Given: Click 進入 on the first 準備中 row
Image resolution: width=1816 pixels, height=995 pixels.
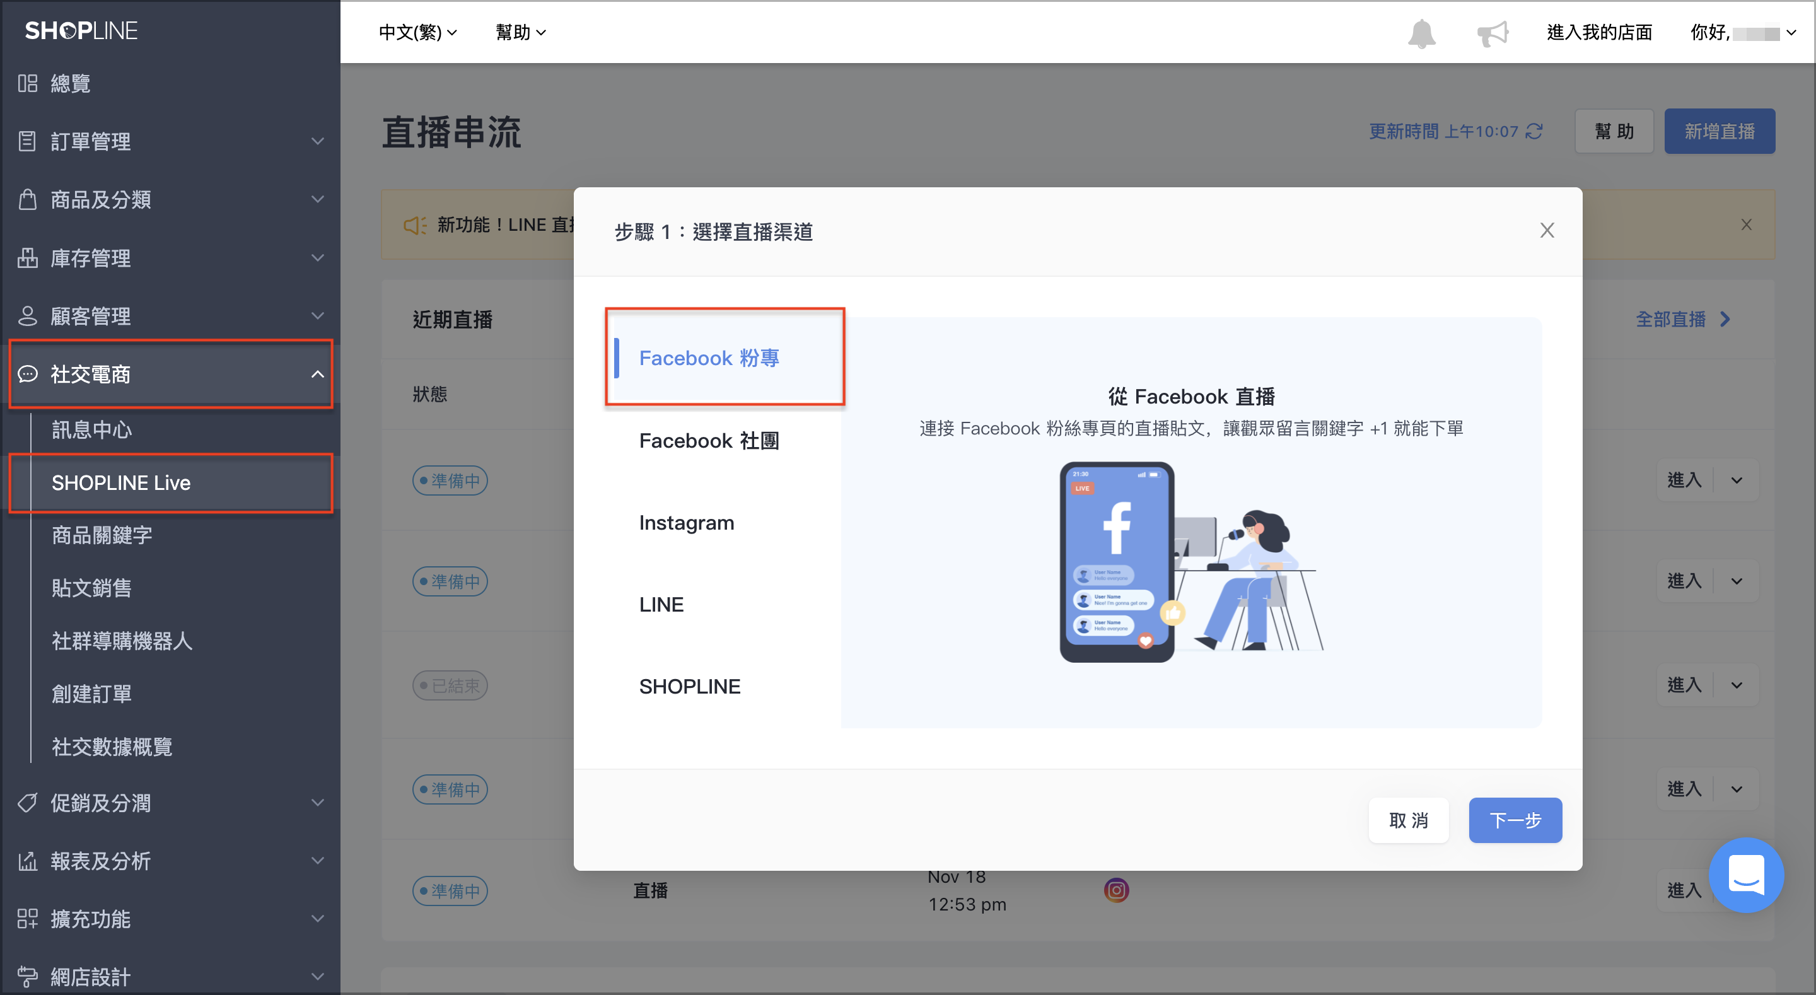Looking at the screenshot, I should coord(1684,480).
